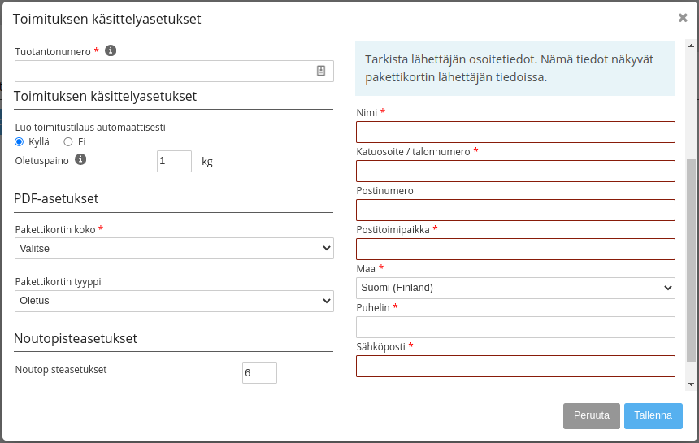Screen dimensions: 699x443
Task: Click the Puhelin phone field
Action: [515, 327]
